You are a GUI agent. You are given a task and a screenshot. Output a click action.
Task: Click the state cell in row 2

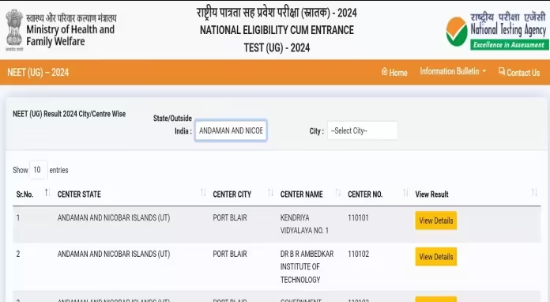(x=114, y=254)
